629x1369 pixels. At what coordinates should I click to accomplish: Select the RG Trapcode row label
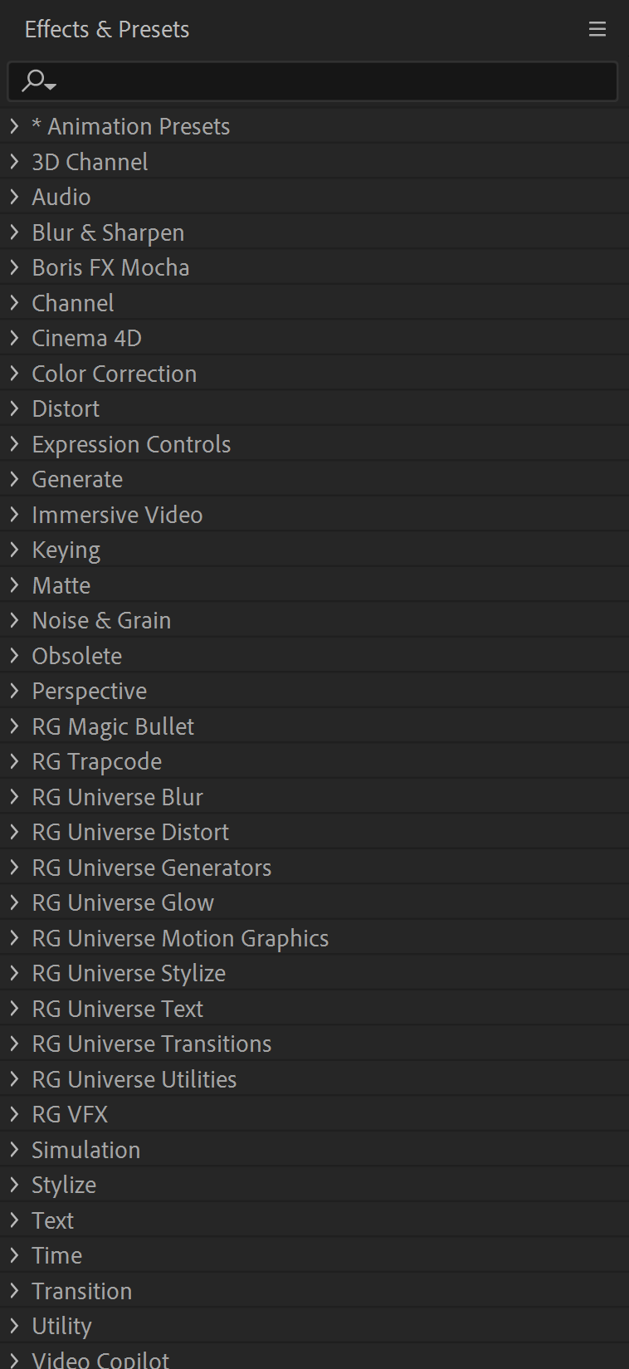pos(97,762)
